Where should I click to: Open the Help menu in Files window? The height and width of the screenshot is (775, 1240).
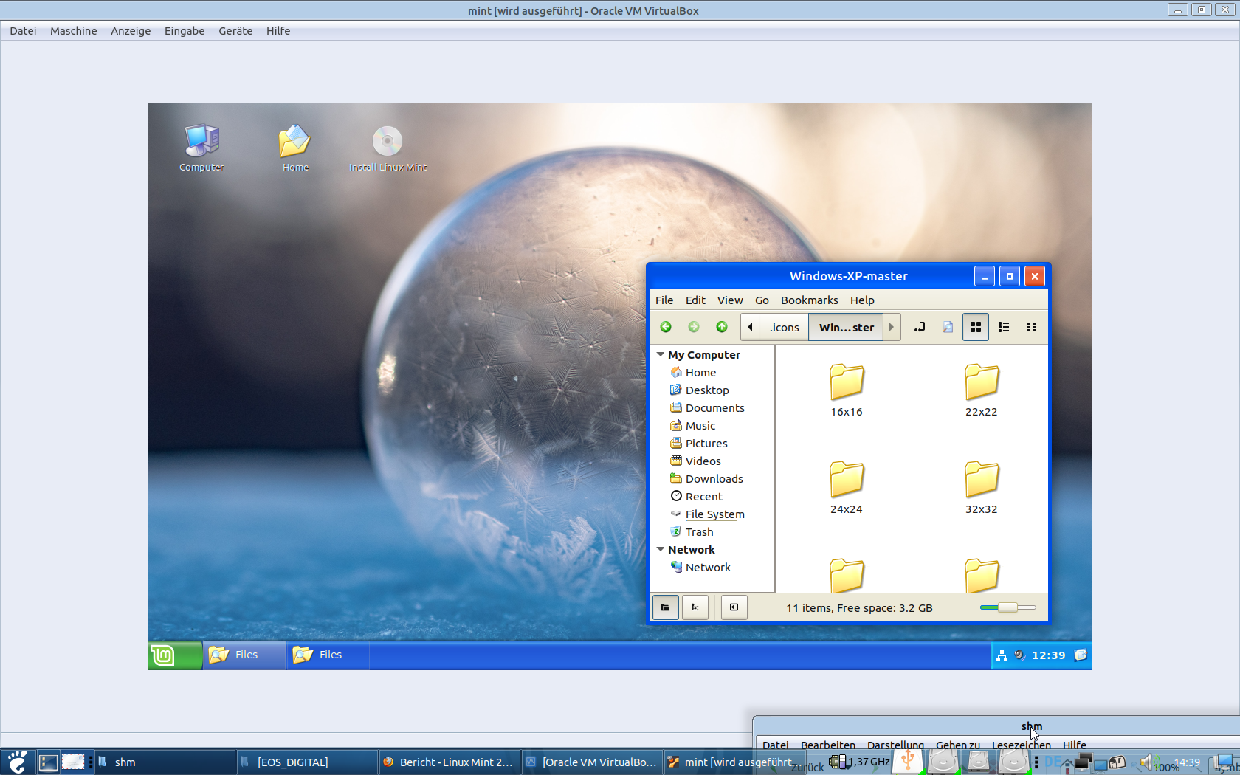click(x=862, y=300)
